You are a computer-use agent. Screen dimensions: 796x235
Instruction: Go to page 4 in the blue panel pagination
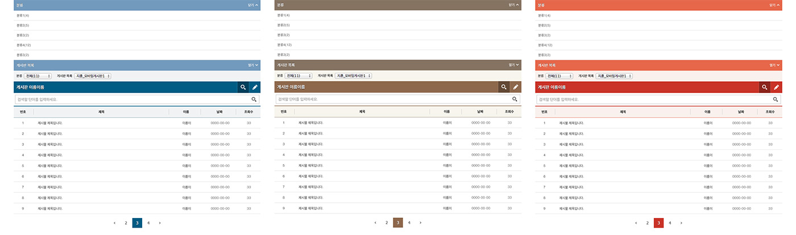148,223
